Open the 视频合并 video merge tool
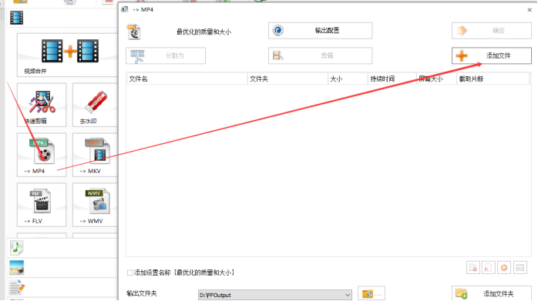Image resolution: width=538 pixels, height=301 pixels. (67, 55)
